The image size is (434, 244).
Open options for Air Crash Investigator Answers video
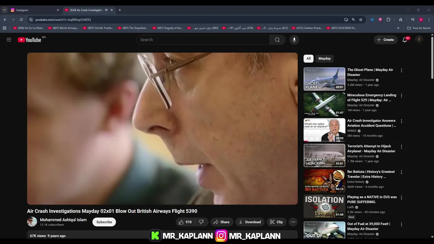tap(401, 121)
